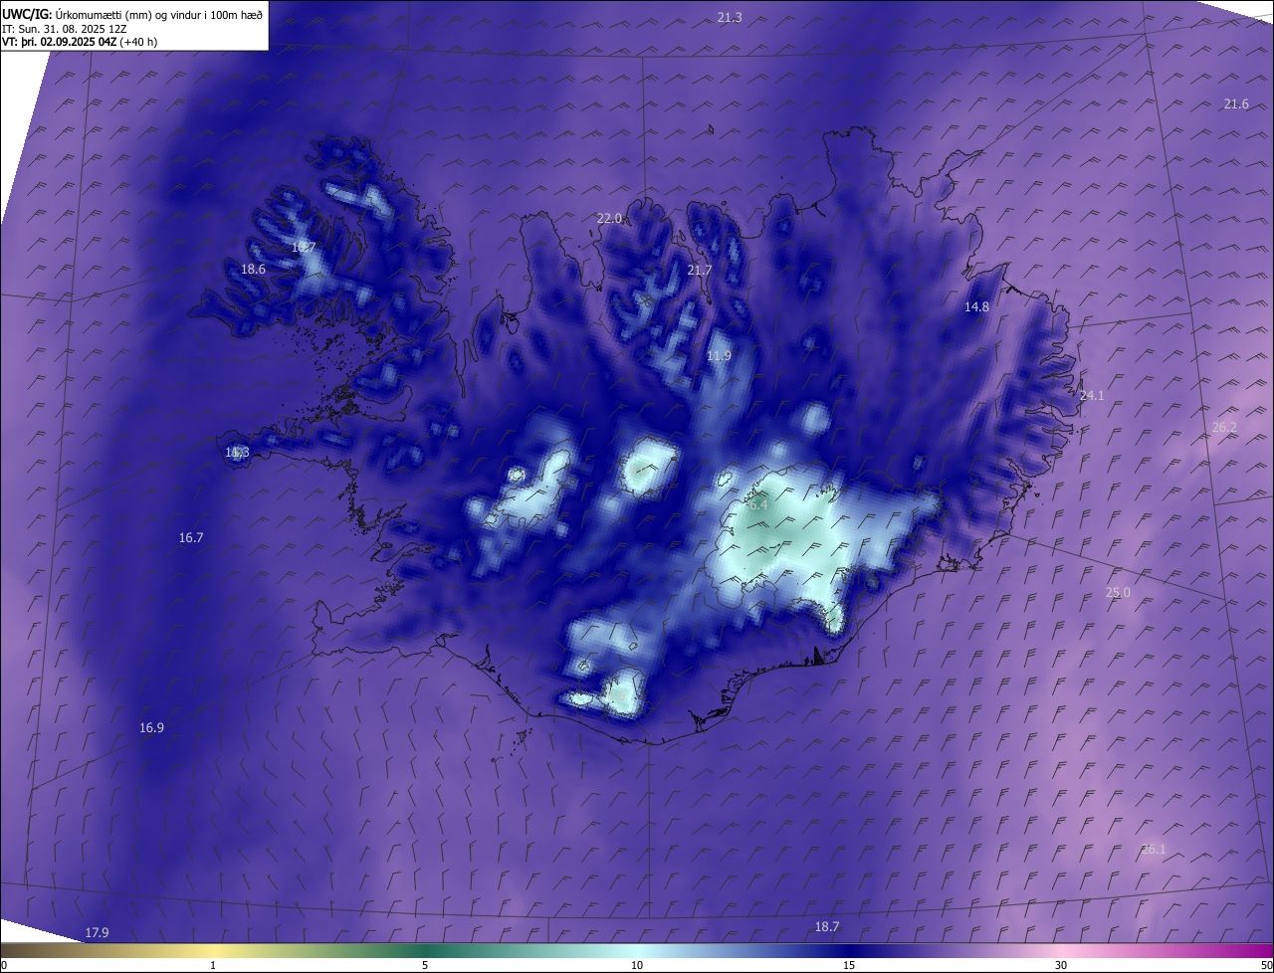Click the '30' tick on the color scale
Screen dimensions: 1274x973
(x=1061, y=966)
